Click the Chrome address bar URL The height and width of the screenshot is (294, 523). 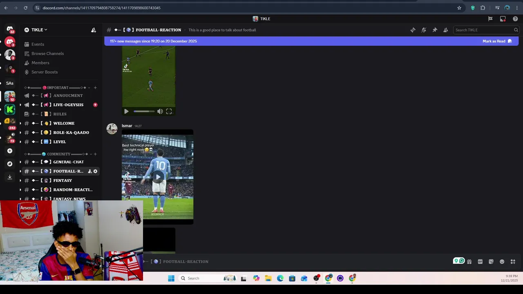(x=102, y=8)
